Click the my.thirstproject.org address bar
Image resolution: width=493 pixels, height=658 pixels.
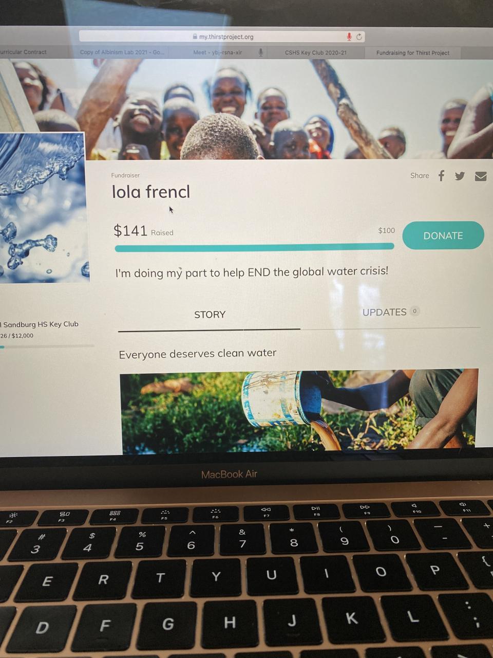pos(222,36)
